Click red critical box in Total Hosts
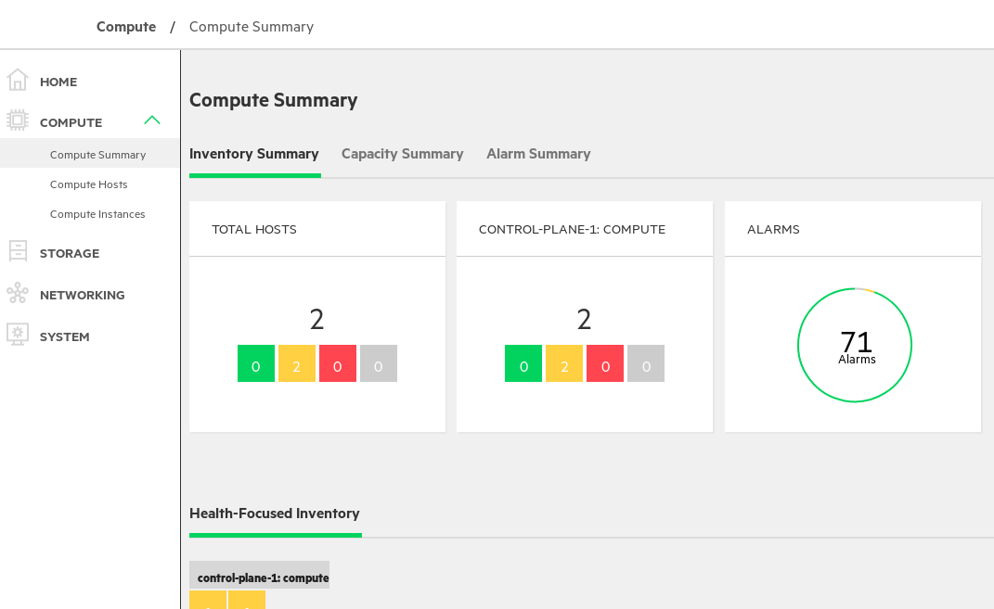994x609 pixels. click(338, 363)
